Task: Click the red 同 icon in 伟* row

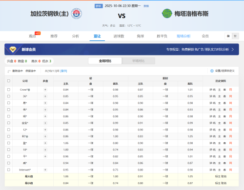Action: pos(230,110)
